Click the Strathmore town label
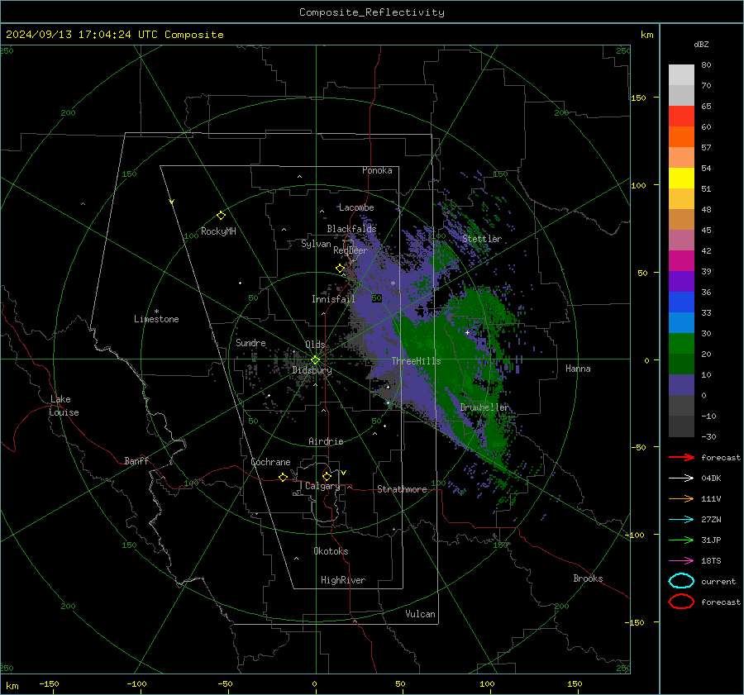The height and width of the screenshot is (695, 744). [x=402, y=489]
